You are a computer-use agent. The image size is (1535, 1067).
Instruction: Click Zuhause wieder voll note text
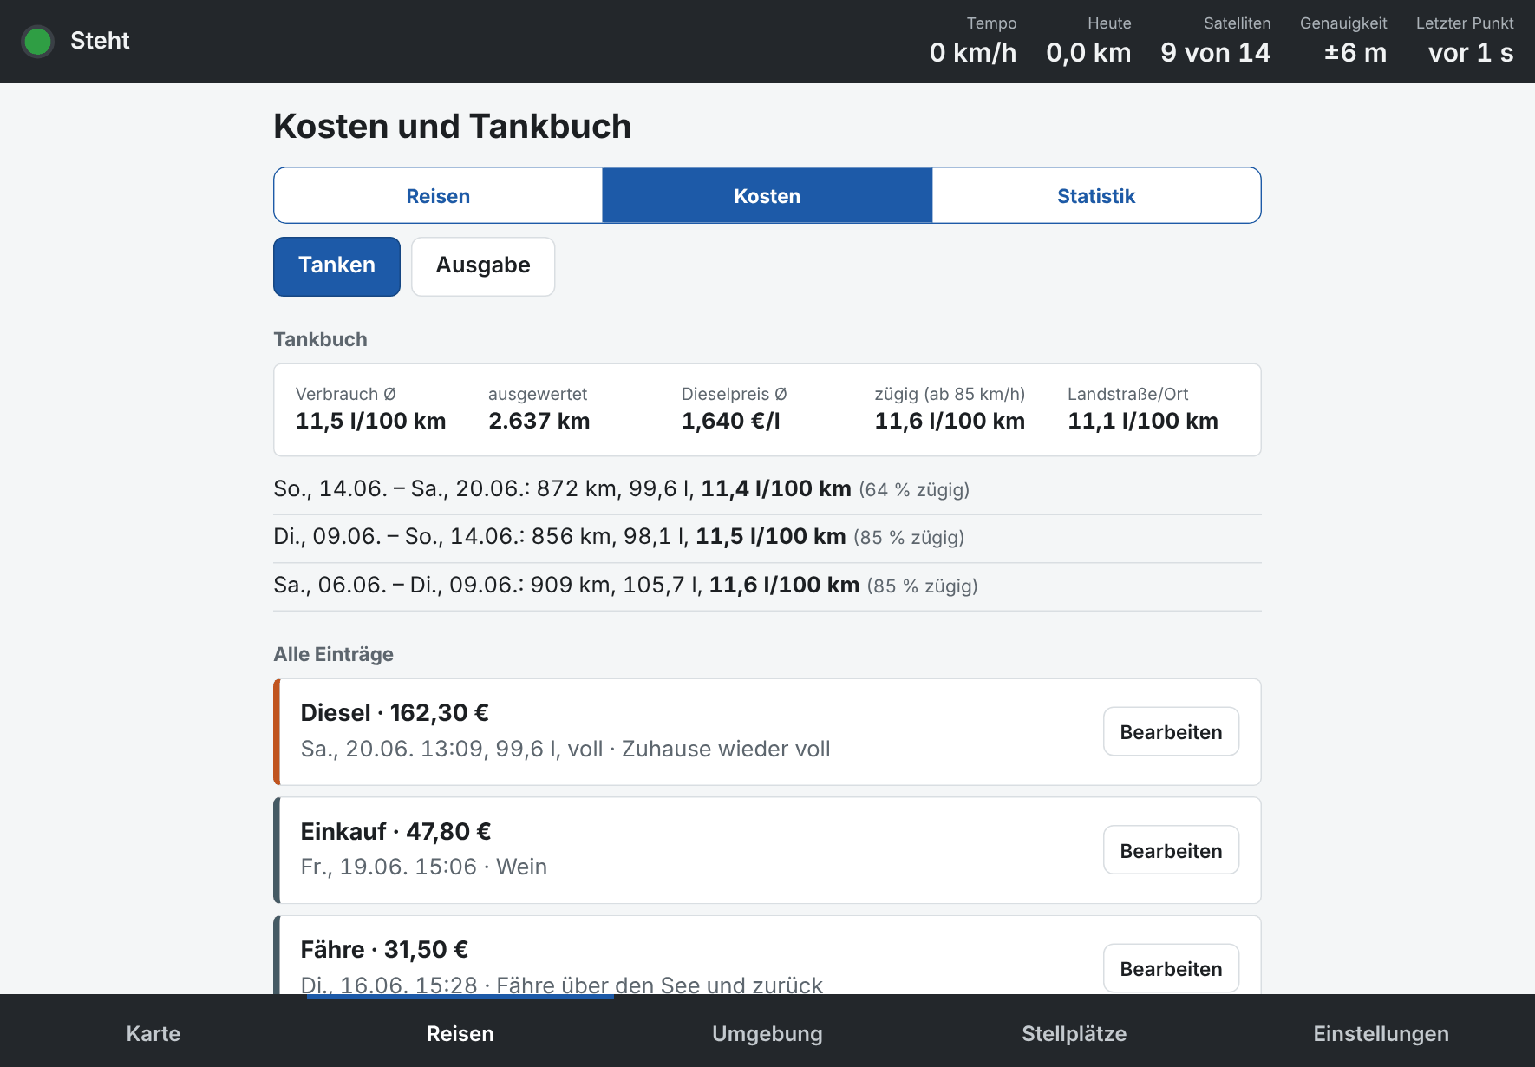(x=726, y=749)
